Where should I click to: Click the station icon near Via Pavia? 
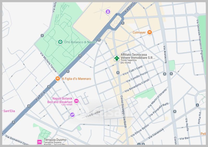(197, 105)
